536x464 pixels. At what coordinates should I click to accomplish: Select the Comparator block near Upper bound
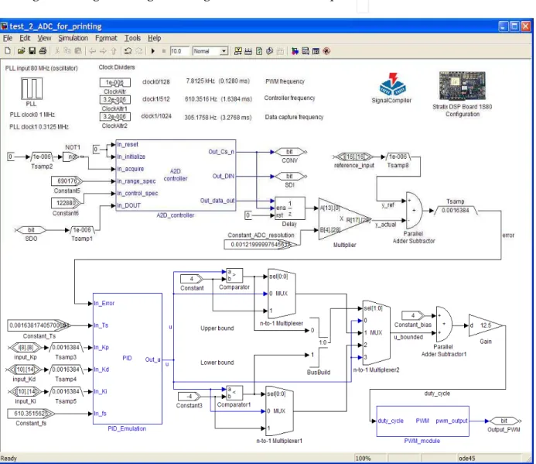click(x=234, y=275)
